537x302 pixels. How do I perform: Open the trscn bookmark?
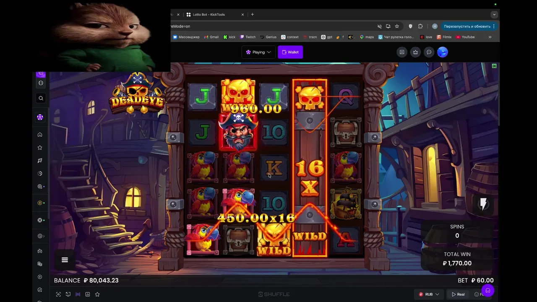click(310, 37)
